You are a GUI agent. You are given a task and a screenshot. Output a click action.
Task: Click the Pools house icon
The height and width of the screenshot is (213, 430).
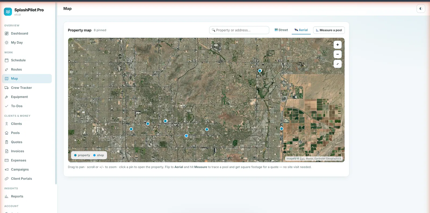click(7, 133)
